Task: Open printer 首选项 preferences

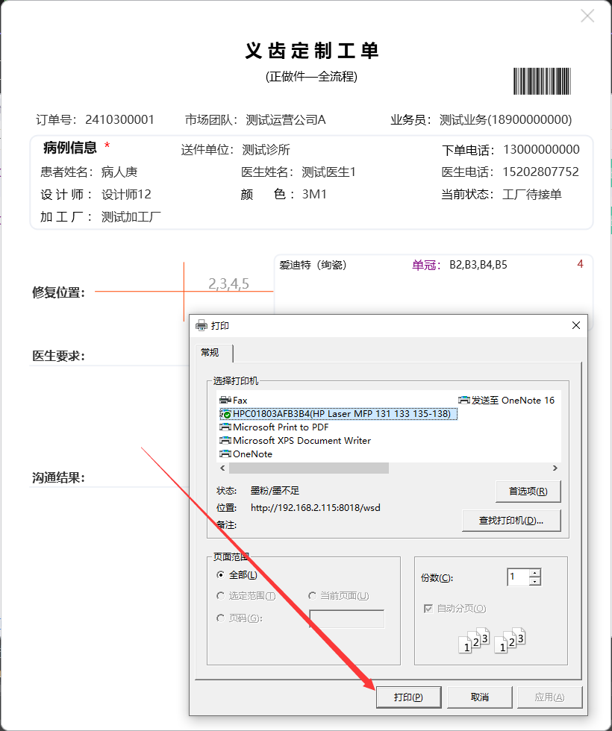Action: tap(528, 492)
